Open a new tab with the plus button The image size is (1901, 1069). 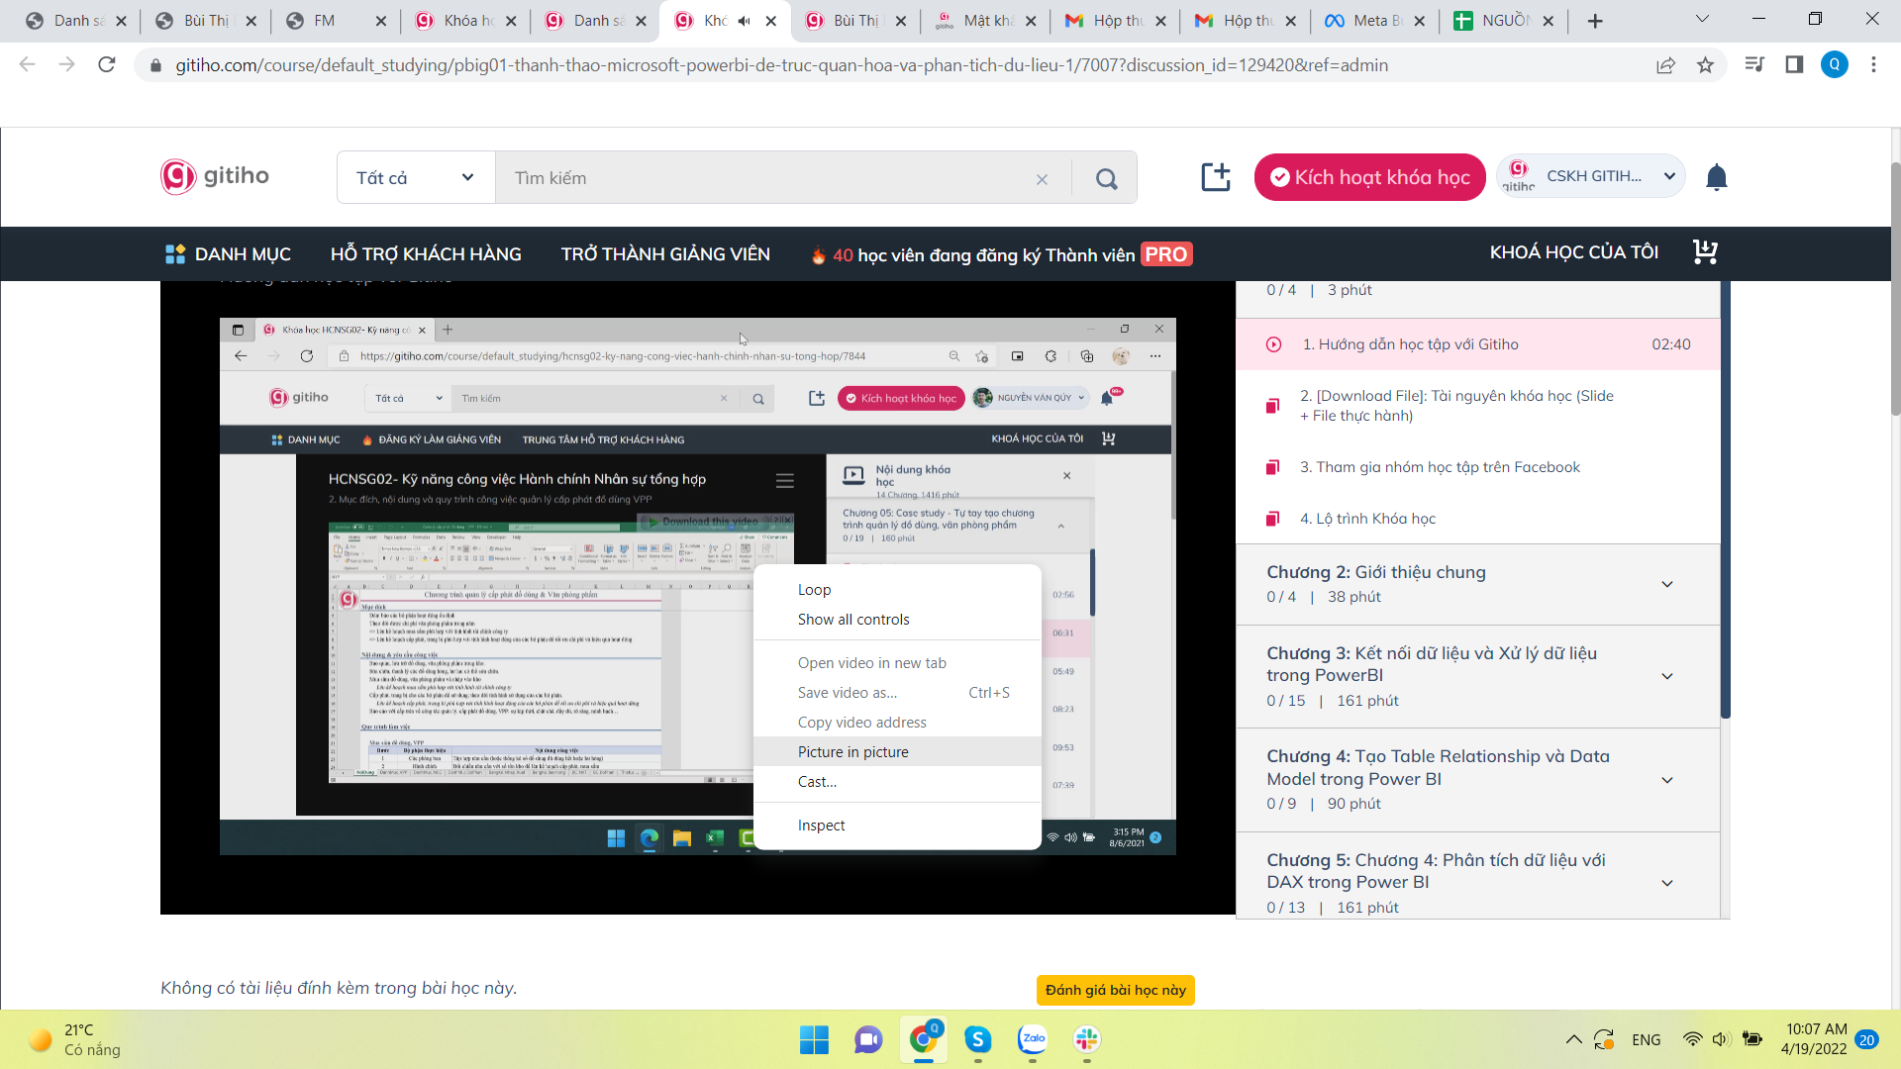pos(1595,21)
